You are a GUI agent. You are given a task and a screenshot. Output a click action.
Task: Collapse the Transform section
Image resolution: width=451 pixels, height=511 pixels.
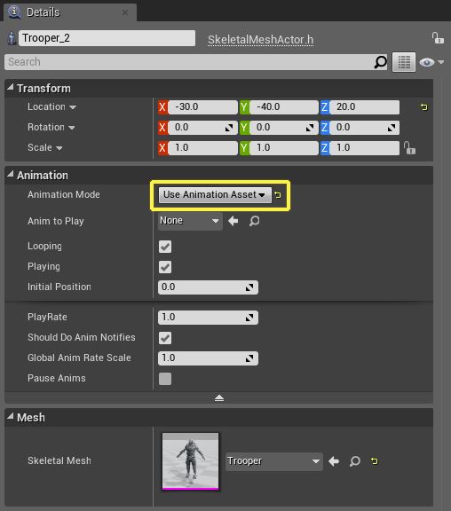click(x=11, y=87)
